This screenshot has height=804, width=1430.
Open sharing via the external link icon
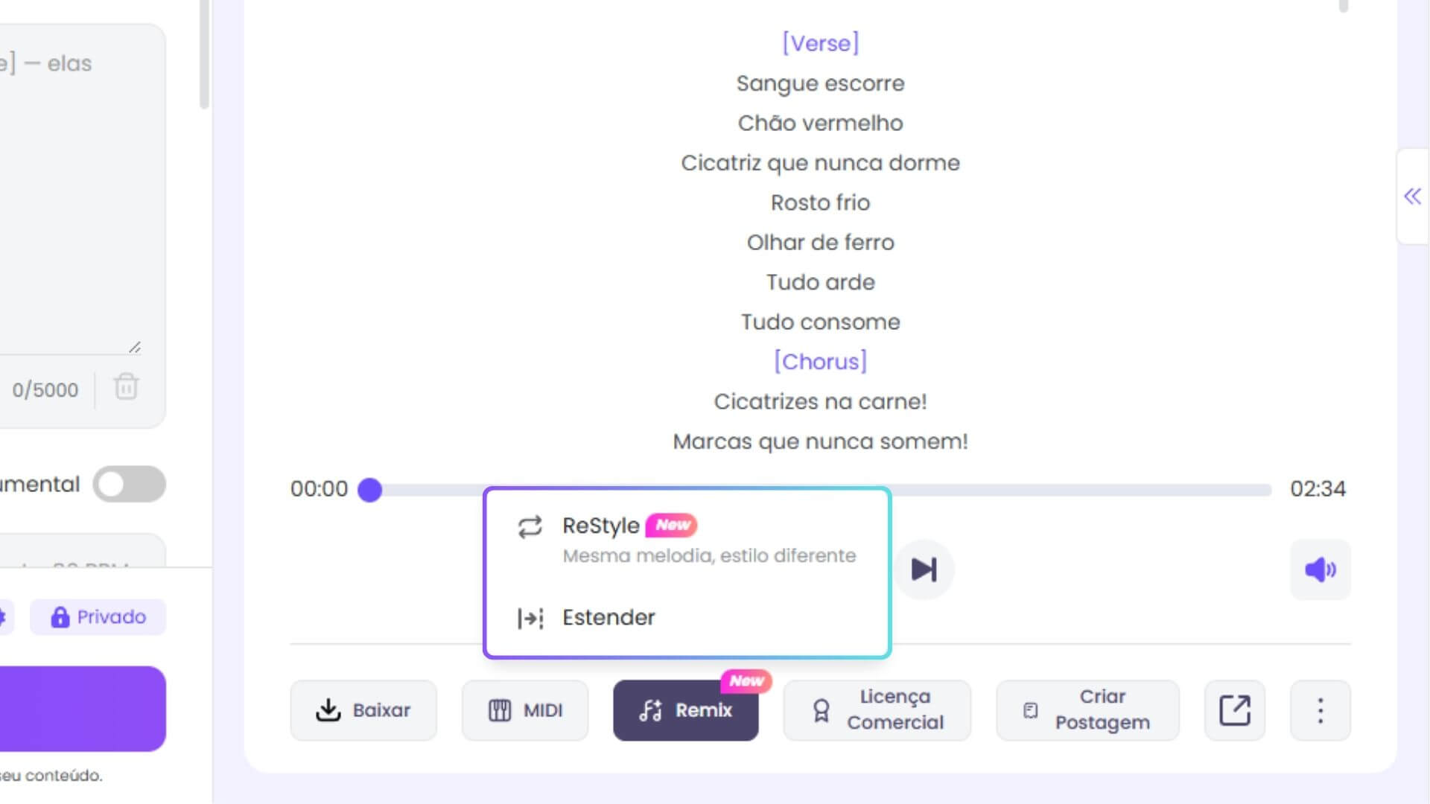pyautogui.click(x=1234, y=710)
